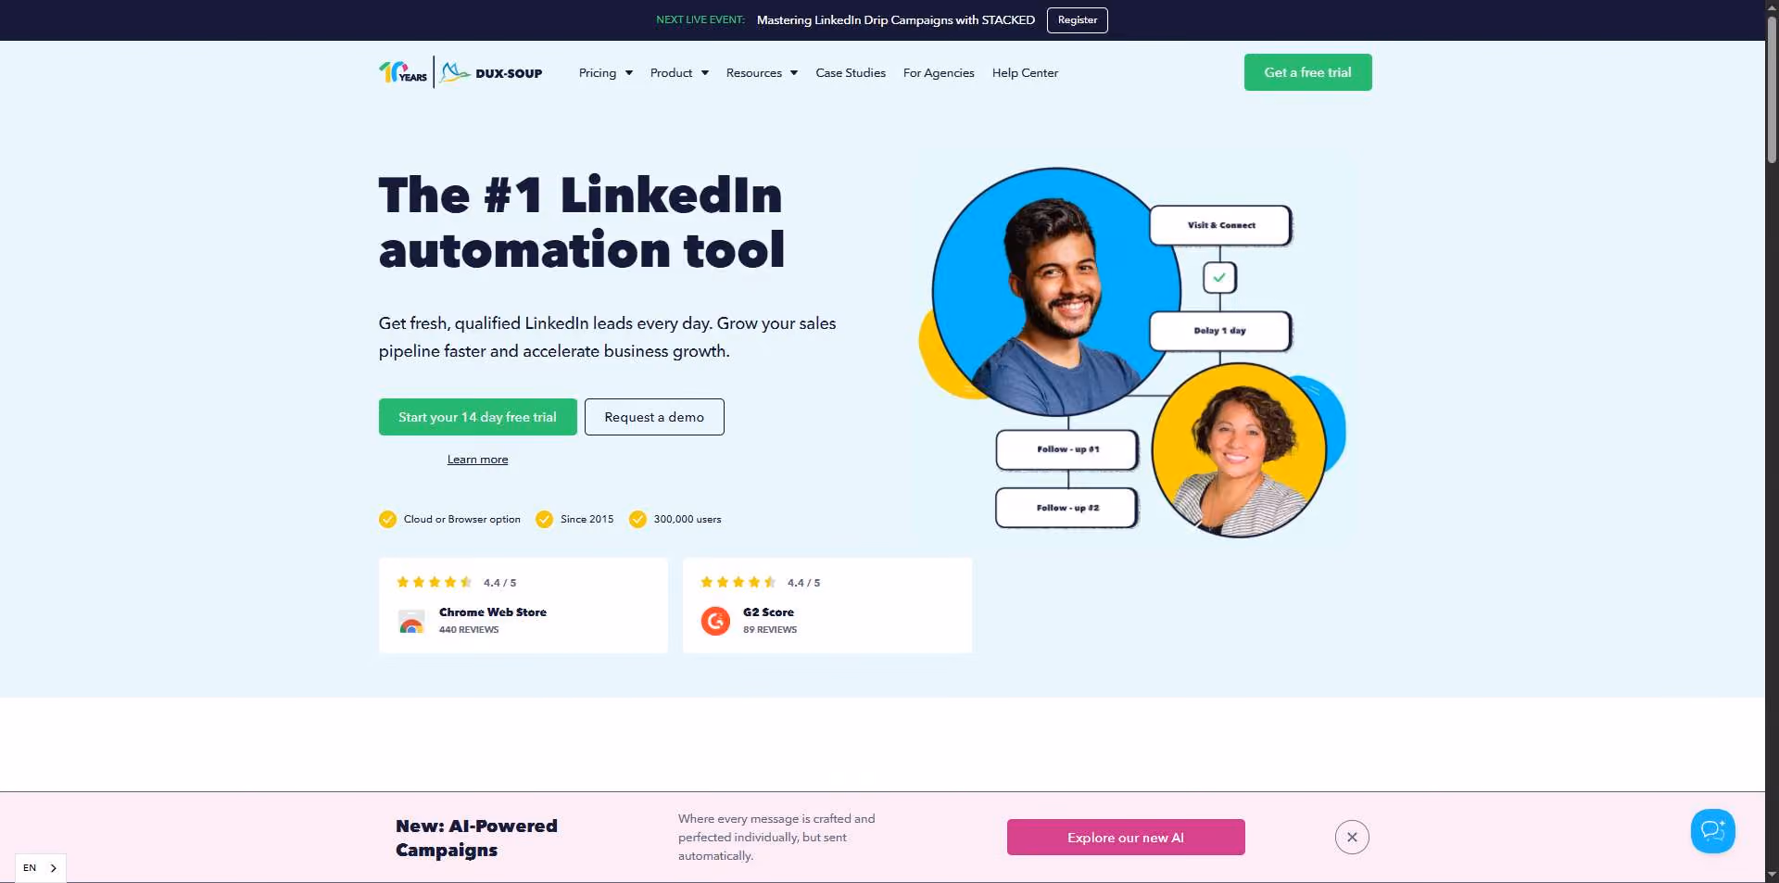Click the Chrome Web Store review card
The image size is (1779, 883).
(524, 605)
